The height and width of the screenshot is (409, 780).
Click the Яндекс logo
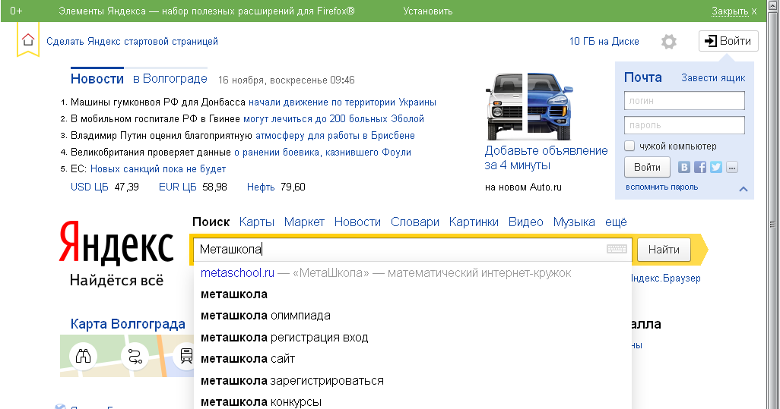(x=116, y=242)
